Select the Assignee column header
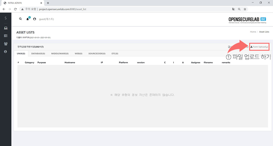This screenshot has width=273, height=146. 196,62
